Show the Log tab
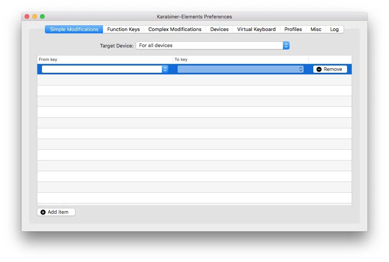Viewport: 389px width, 262px height. click(x=334, y=29)
